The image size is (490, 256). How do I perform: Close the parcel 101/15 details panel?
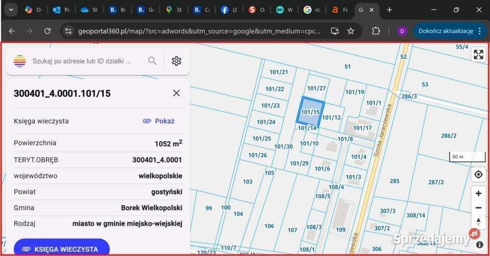(176, 93)
